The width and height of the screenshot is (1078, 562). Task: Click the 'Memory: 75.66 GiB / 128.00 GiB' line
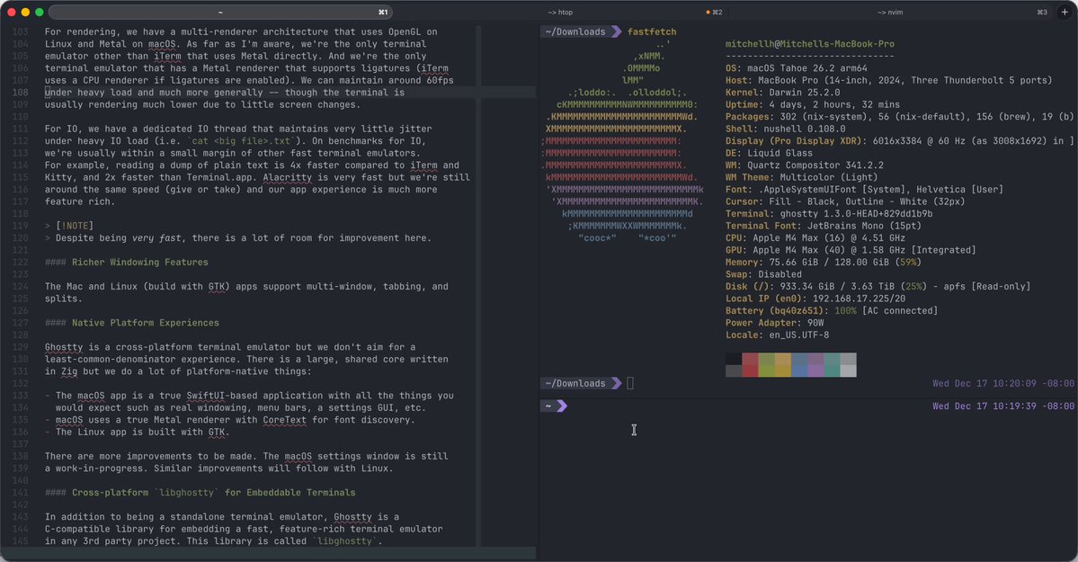pyautogui.click(x=823, y=262)
